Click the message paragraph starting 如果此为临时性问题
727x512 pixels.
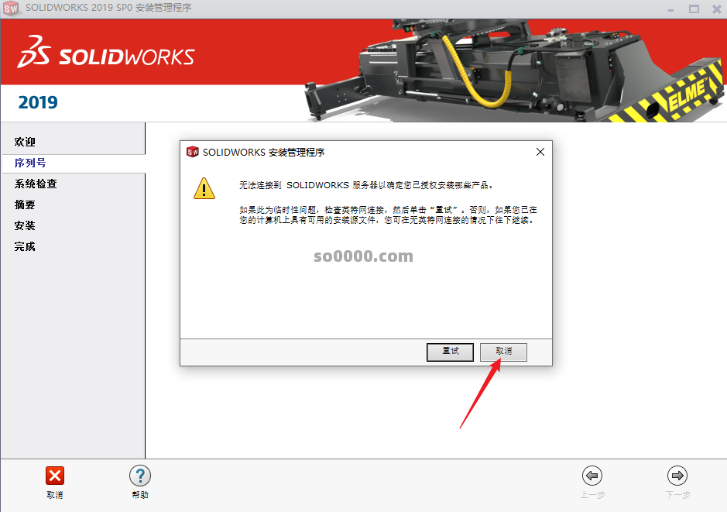(x=388, y=215)
